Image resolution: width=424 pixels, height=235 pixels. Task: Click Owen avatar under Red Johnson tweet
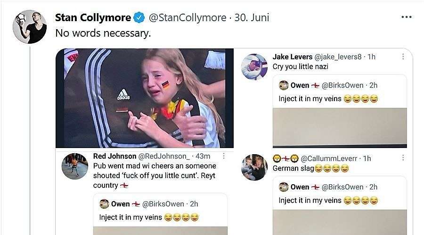tap(104, 204)
